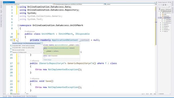Select the Repository folder in Solution Explorer
Screen dimensions: 174x98
[166, 16]
